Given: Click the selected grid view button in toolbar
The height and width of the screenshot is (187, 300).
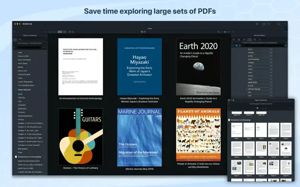Looking at the screenshot, I should pyautogui.click(x=60, y=32).
